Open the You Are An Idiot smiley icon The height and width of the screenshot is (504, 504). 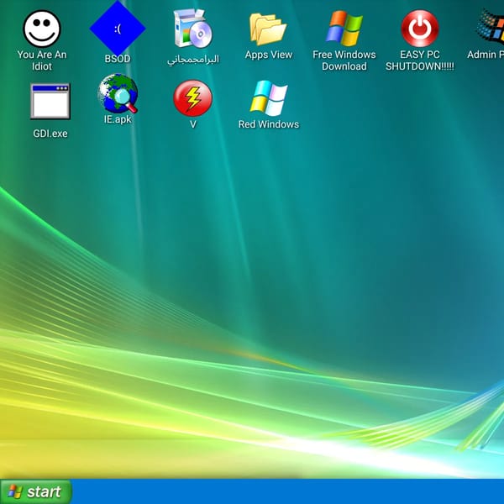tap(42, 29)
